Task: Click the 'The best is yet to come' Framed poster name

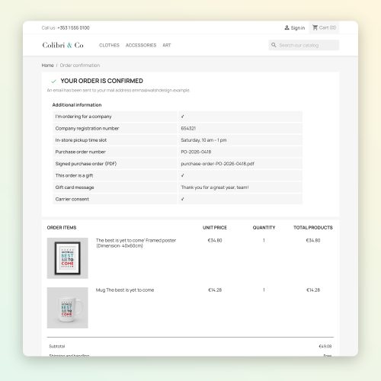Action: coord(136,243)
